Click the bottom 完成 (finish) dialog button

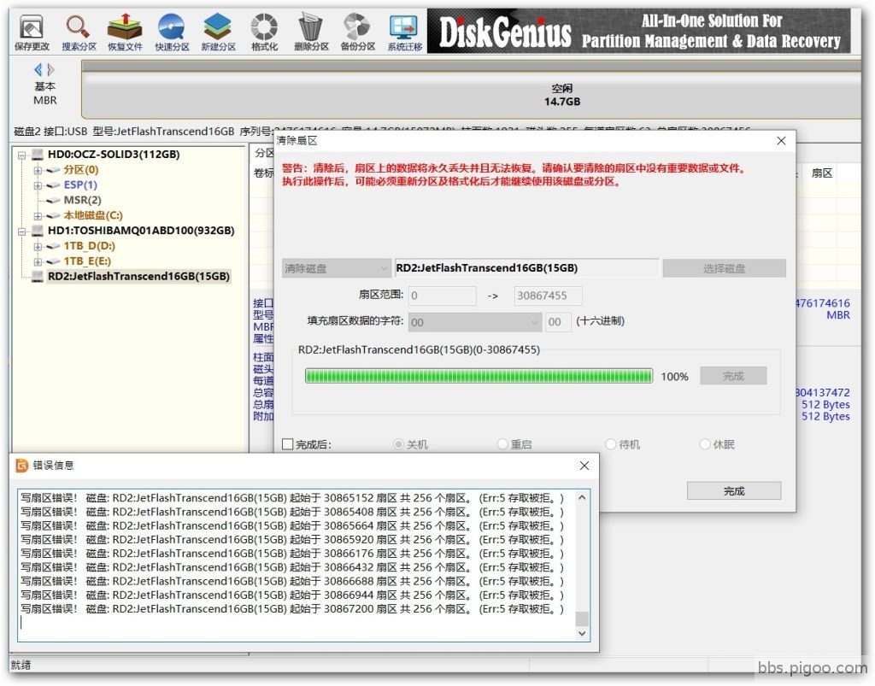point(734,491)
